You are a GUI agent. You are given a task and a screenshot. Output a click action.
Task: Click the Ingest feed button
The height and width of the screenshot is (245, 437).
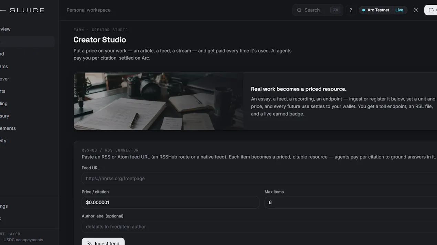point(103,242)
